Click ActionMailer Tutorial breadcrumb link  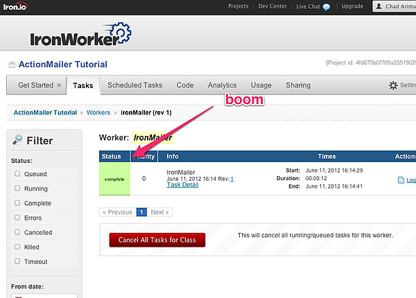tap(45, 112)
